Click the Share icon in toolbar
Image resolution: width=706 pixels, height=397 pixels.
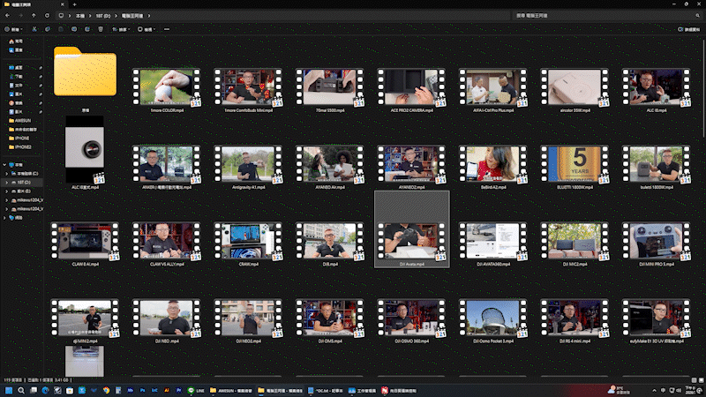[x=87, y=29]
